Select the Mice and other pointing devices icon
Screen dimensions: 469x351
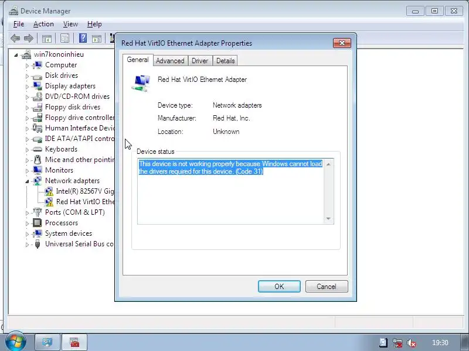tap(38, 160)
